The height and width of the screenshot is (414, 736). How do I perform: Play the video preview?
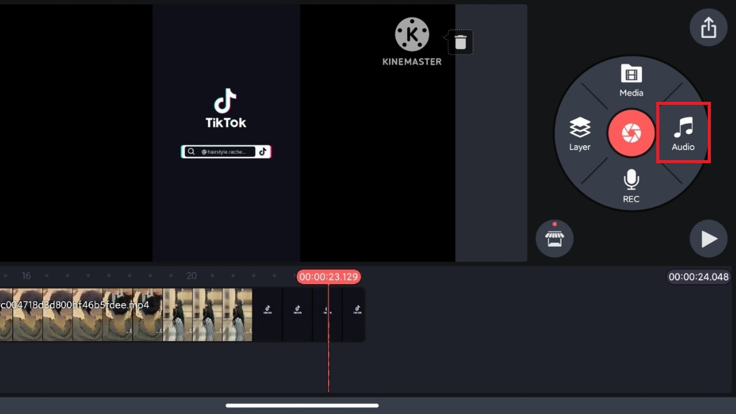click(708, 239)
